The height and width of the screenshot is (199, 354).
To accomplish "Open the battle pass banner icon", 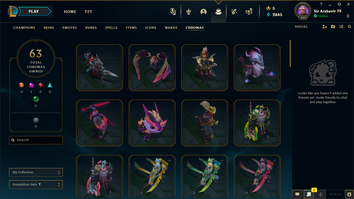I will tap(173, 12).
